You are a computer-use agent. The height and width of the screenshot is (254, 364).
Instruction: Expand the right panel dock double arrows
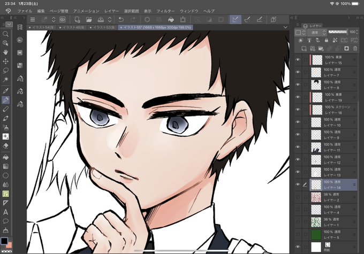(x=357, y=18)
